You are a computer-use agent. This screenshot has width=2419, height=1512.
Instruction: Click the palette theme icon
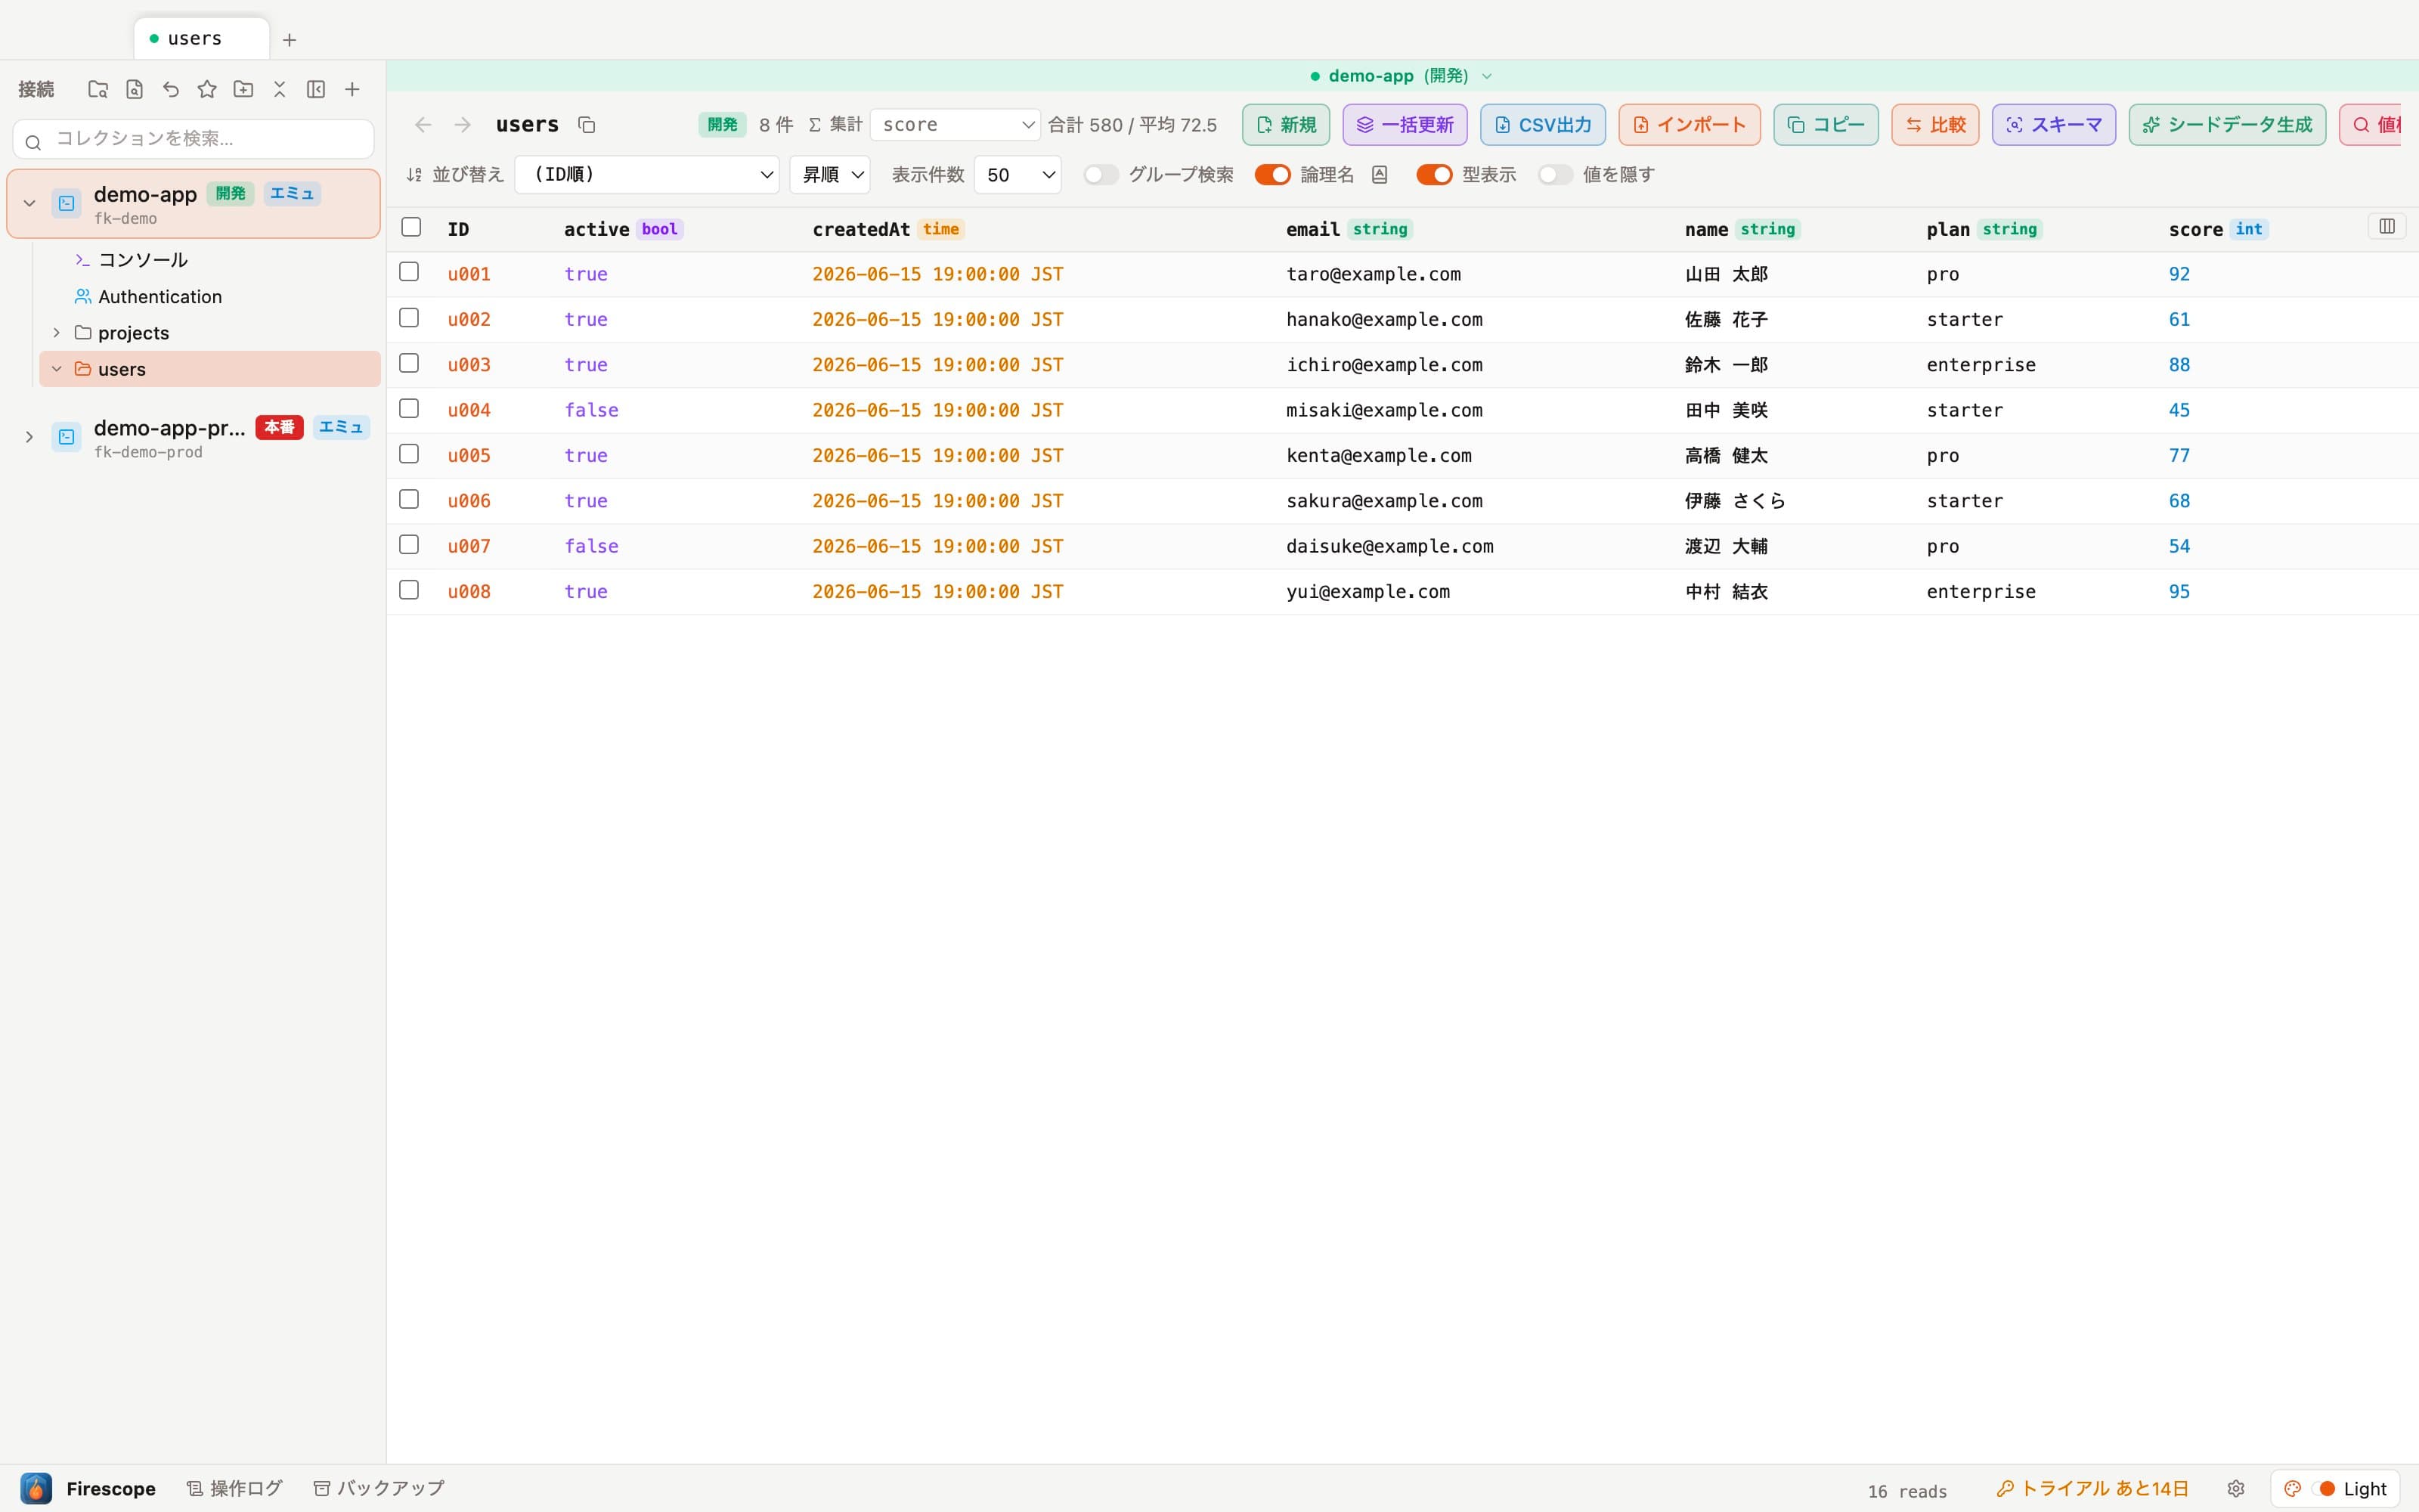coord(2293,1489)
